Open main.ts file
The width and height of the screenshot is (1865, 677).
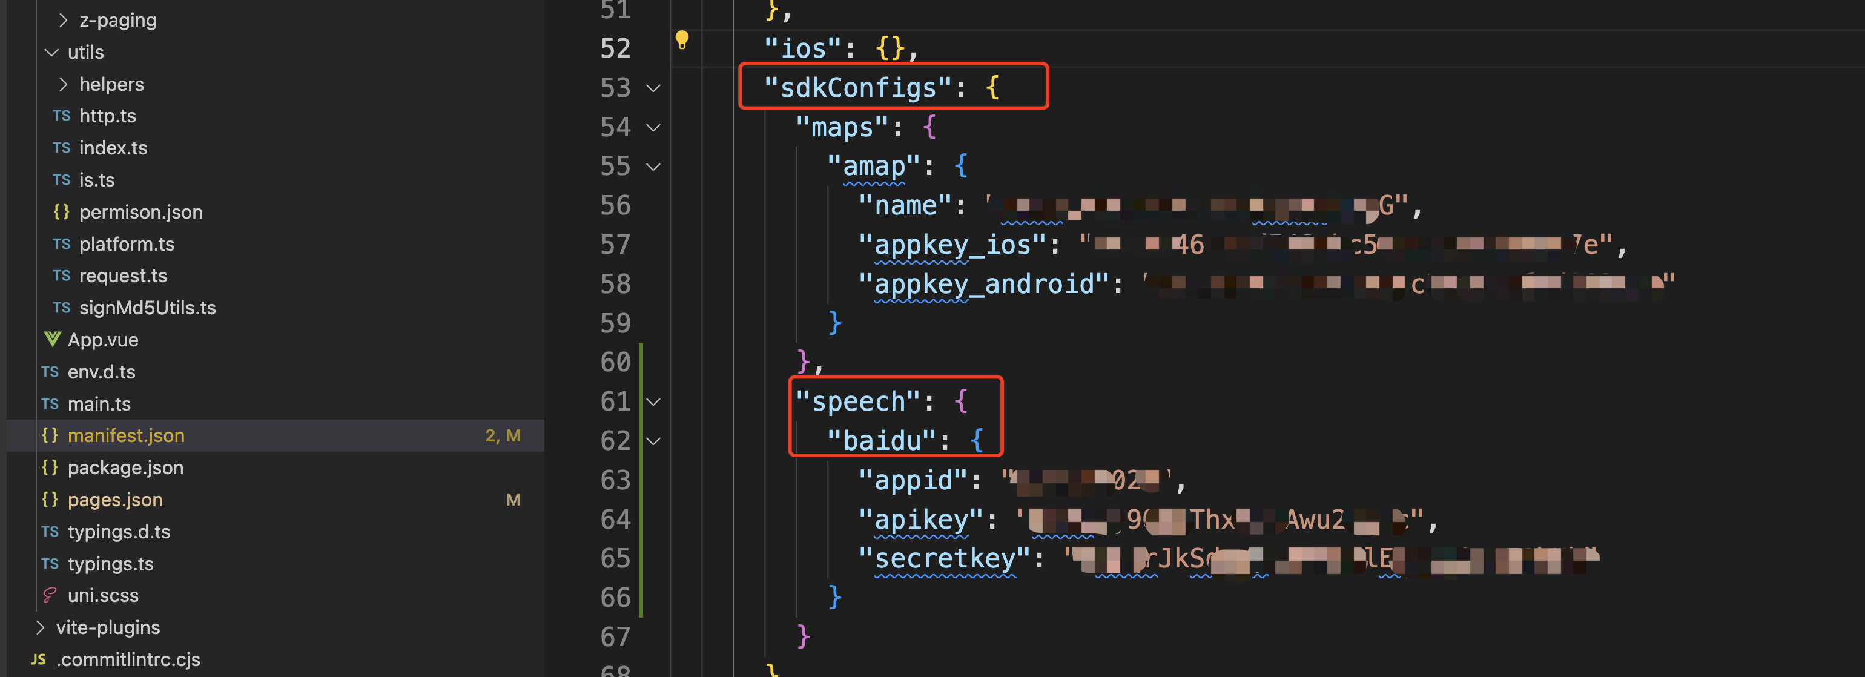click(x=99, y=403)
